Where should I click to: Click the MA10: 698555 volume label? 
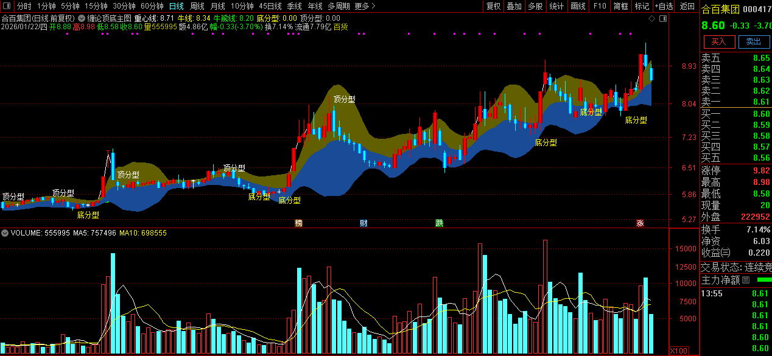(143, 233)
